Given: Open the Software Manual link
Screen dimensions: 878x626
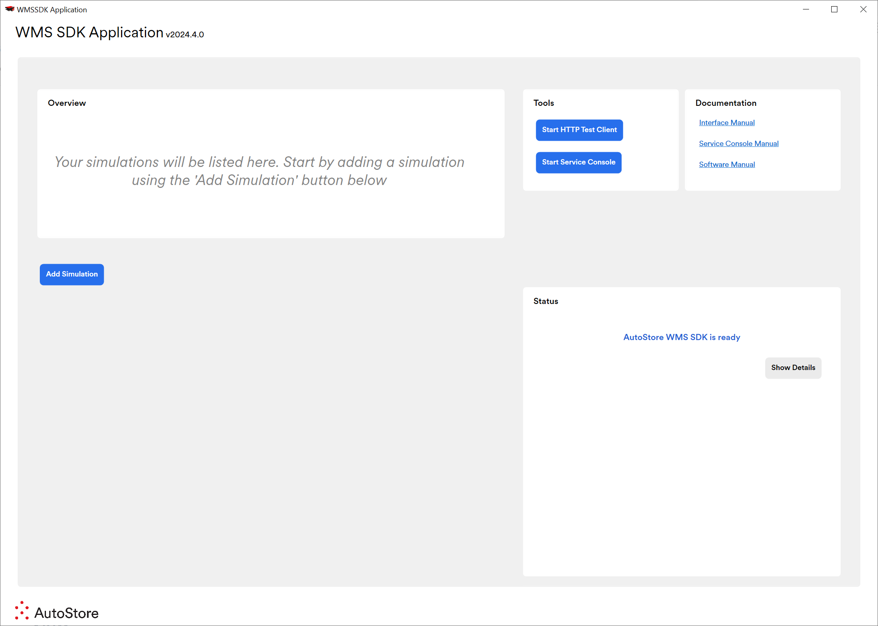Looking at the screenshot, I should click(727, 164).
